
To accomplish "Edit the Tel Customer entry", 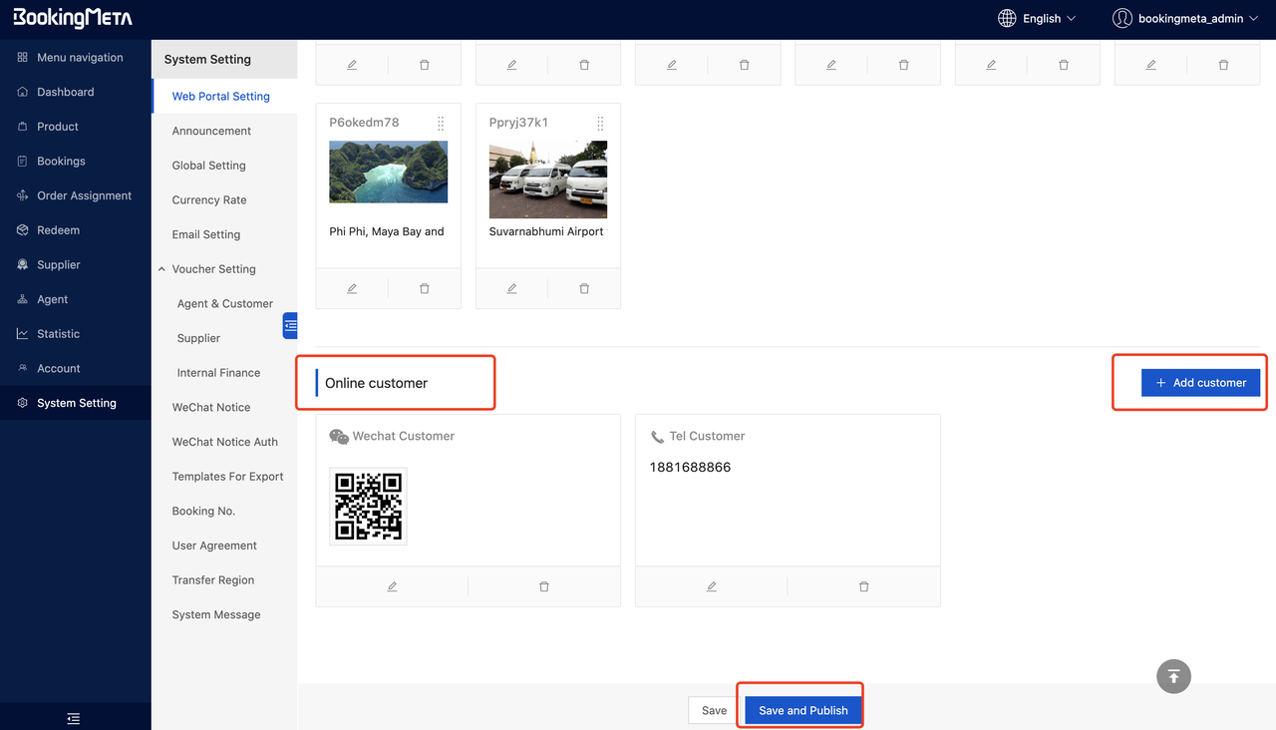I will click(711, 586).
